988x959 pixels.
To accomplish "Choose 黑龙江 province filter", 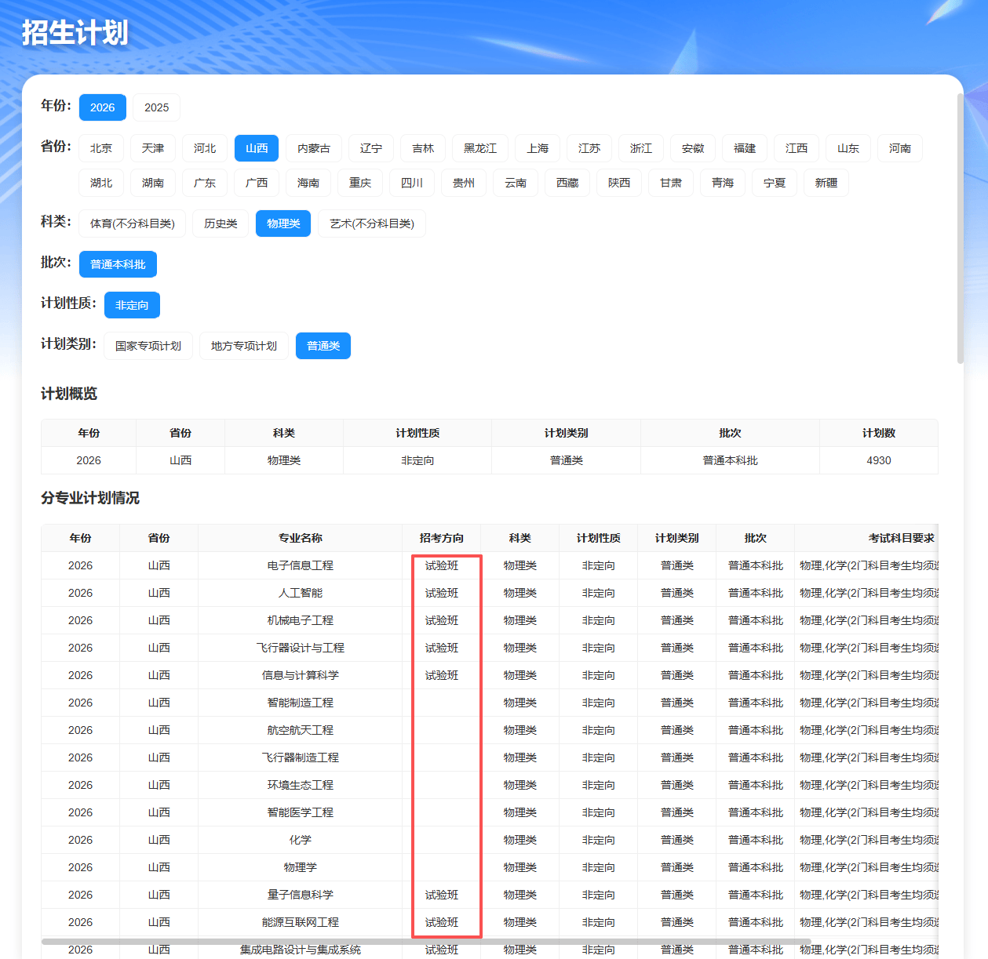I will 480,148.
